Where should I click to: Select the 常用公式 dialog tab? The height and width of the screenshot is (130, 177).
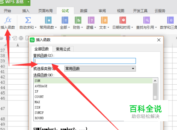pos(63,49)
